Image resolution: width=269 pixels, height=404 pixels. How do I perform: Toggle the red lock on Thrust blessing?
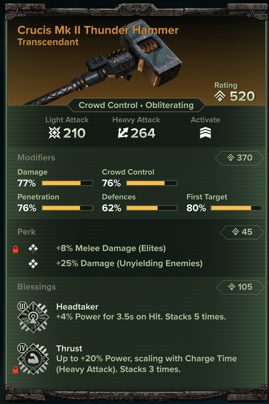point(16,370)
